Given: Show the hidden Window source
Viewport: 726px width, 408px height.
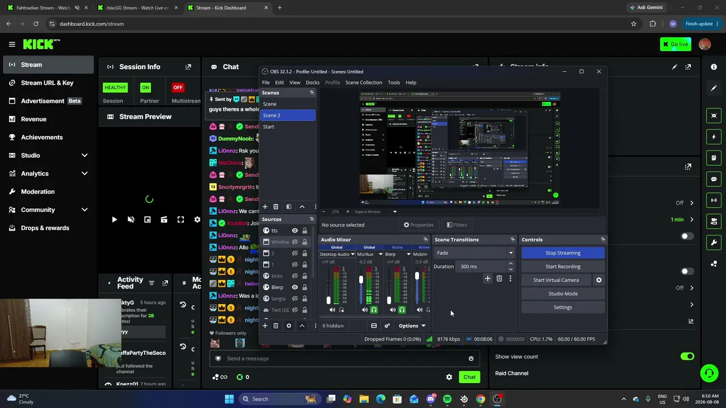Looking at the screenshot, I should click(x=294, y=242).
